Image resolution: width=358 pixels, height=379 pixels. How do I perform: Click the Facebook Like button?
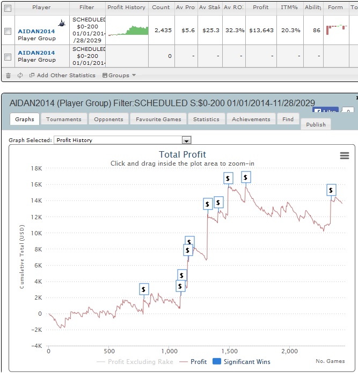(325, 110)
